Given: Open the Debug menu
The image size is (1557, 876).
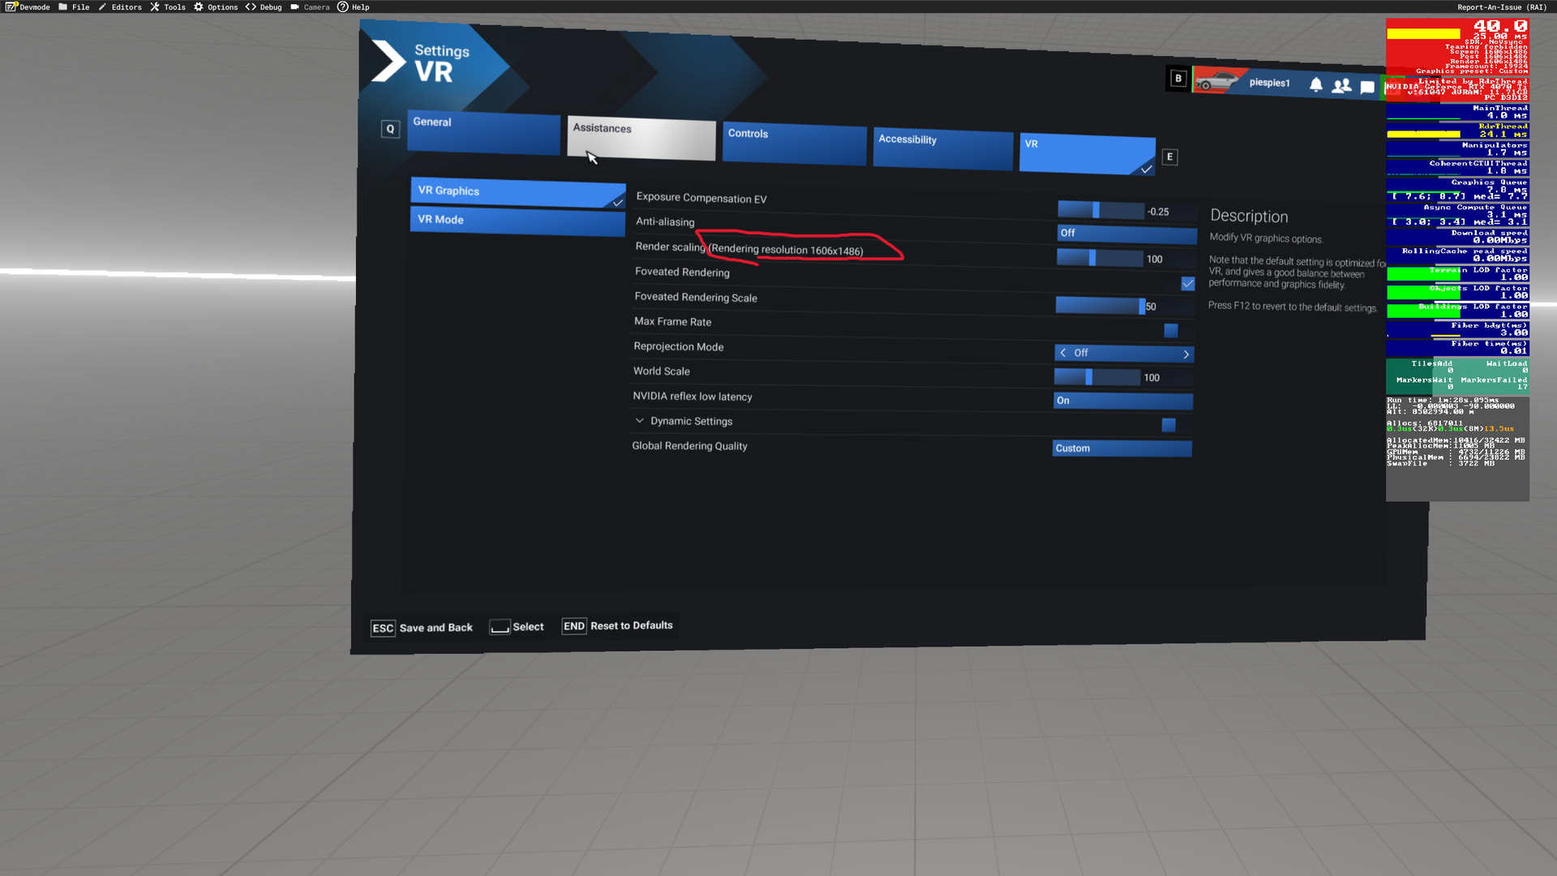Looking at the screenshot, I should (264, 6).
